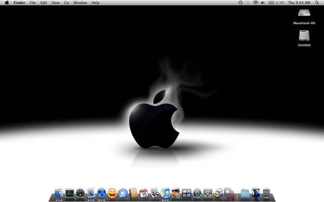The width and height of the screenshot is (324, 202).
Task: Open the Window menu
Action: (x=80, y=3)
